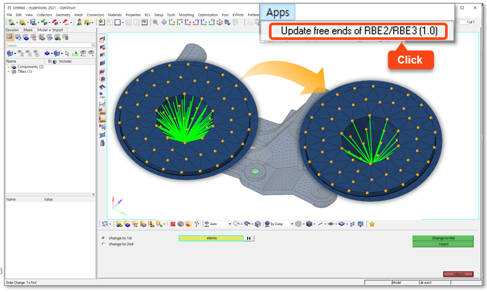Click the yellow elems selector field
This screenshot has width=487, height=292.
pos(211,238)
